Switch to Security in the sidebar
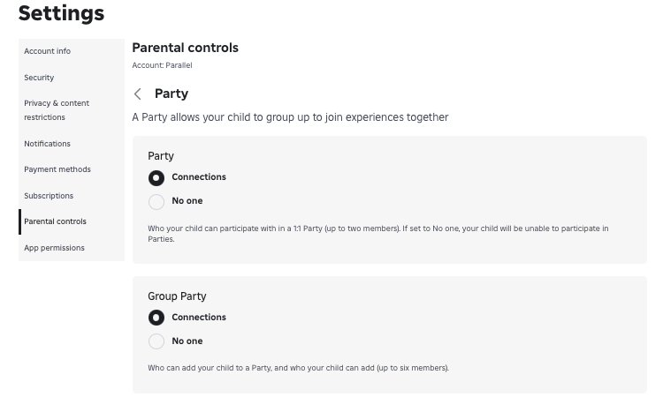This screenshot has width=663, height=412. point(39,78)
